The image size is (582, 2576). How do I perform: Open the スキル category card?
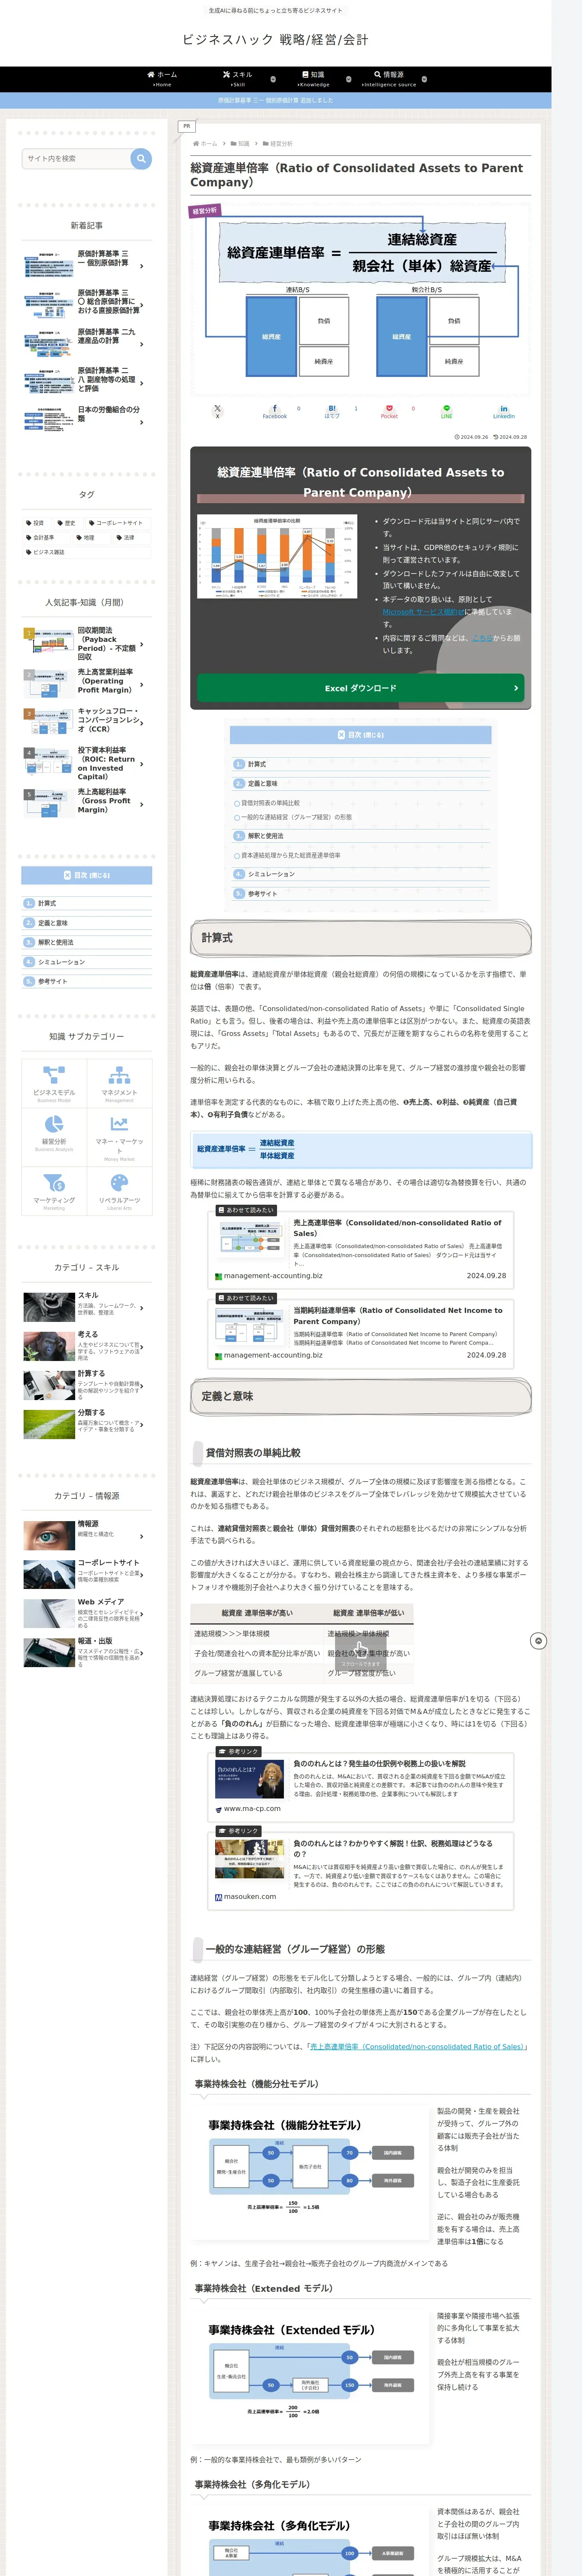coord(84,1306)
